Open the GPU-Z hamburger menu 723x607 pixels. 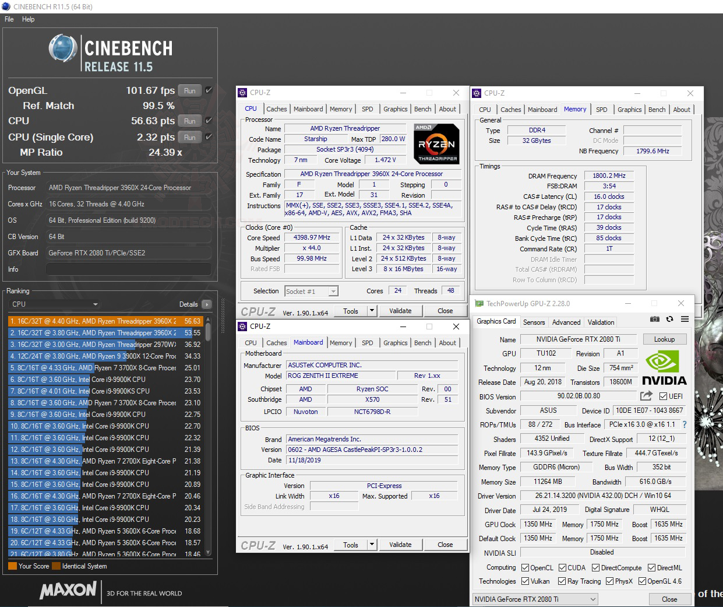pos(685,319)
